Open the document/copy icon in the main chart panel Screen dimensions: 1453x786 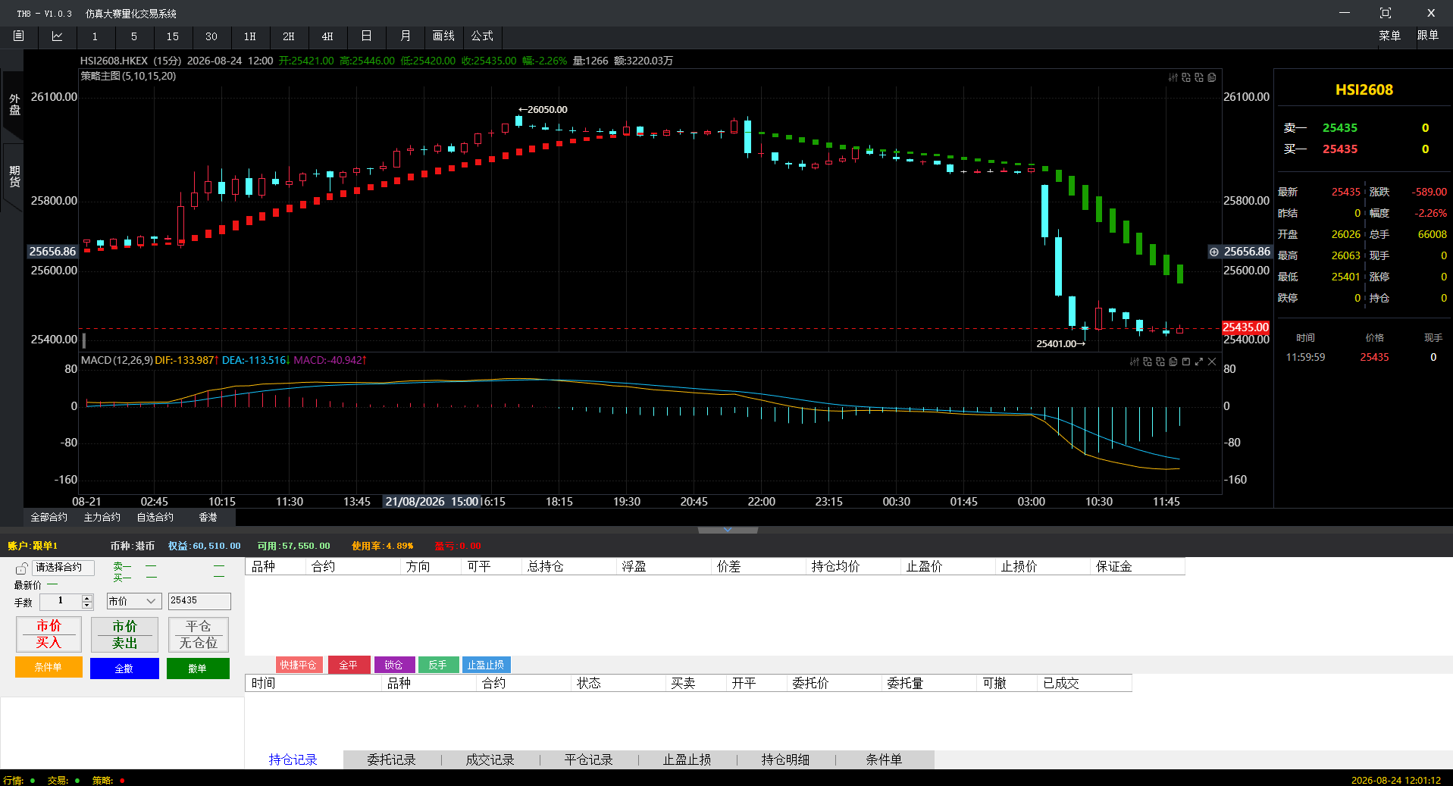[1212, 77]
